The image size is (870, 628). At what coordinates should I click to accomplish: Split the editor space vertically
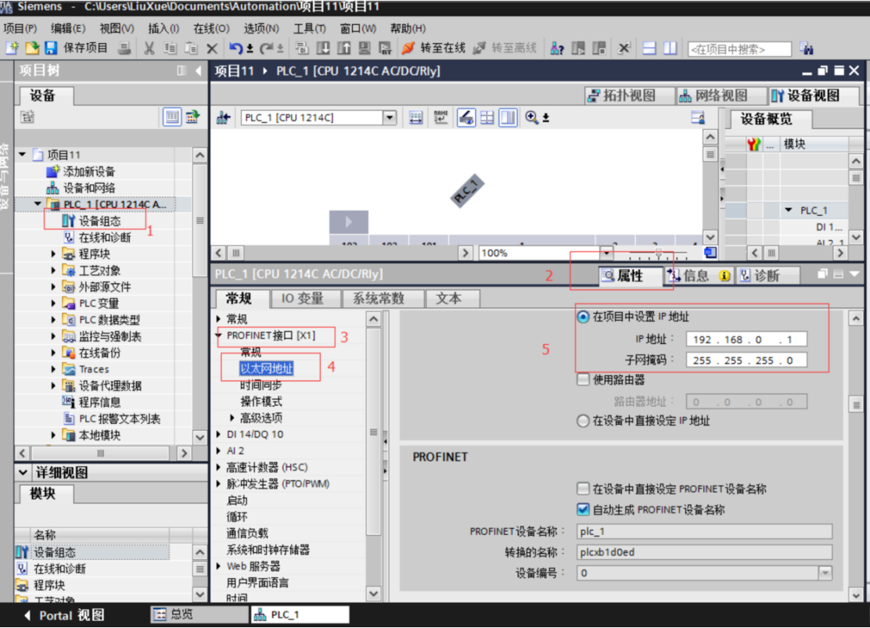pyautogui.click(x=670, y=48)
